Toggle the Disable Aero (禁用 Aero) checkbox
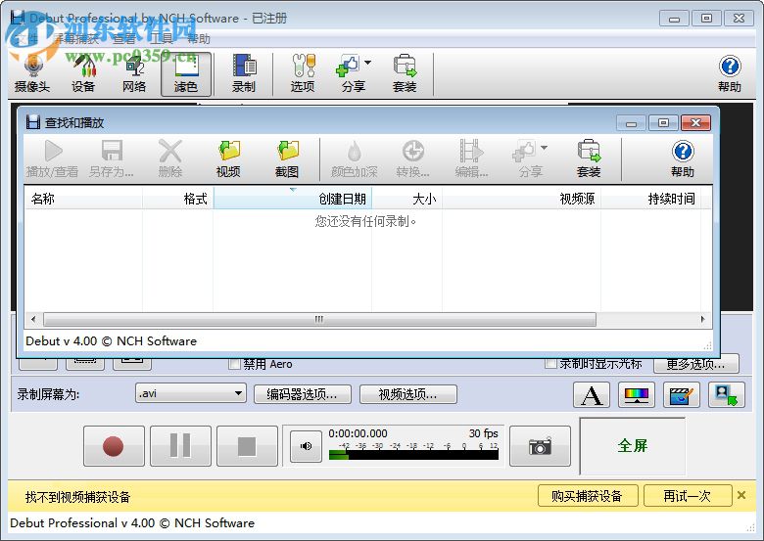The width and height of the screenshot is (764, 541). point(235,363)
